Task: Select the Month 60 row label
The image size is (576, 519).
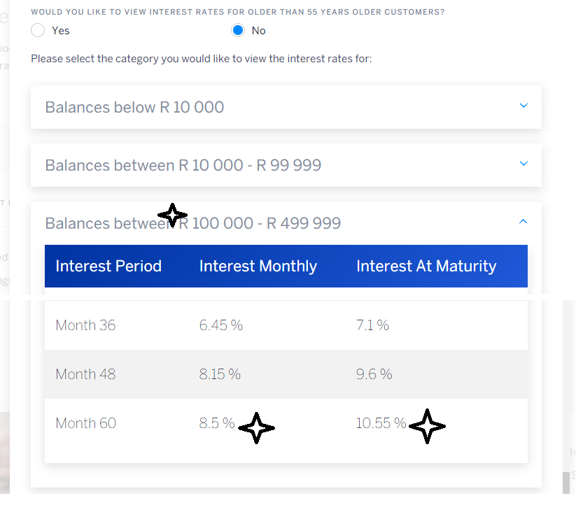Action: [x=85, y=423]
